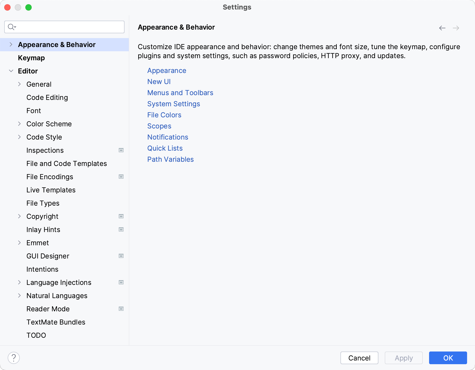Collapse the Editor section chevron

click(x=11, y=71)
